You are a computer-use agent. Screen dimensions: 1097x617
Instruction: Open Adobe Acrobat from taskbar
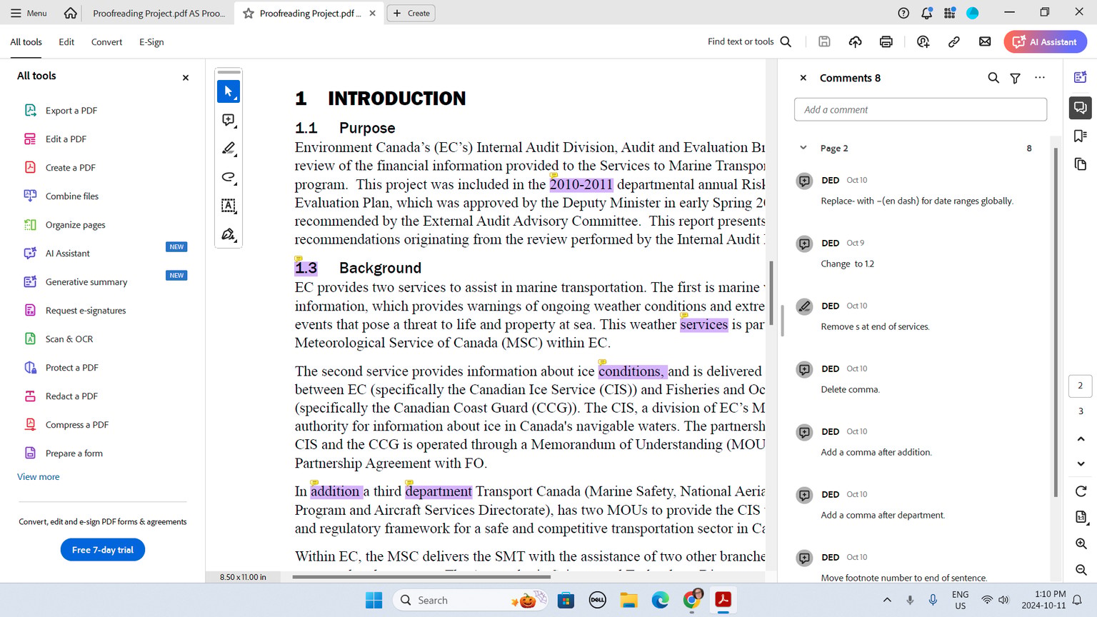(723, 600)
